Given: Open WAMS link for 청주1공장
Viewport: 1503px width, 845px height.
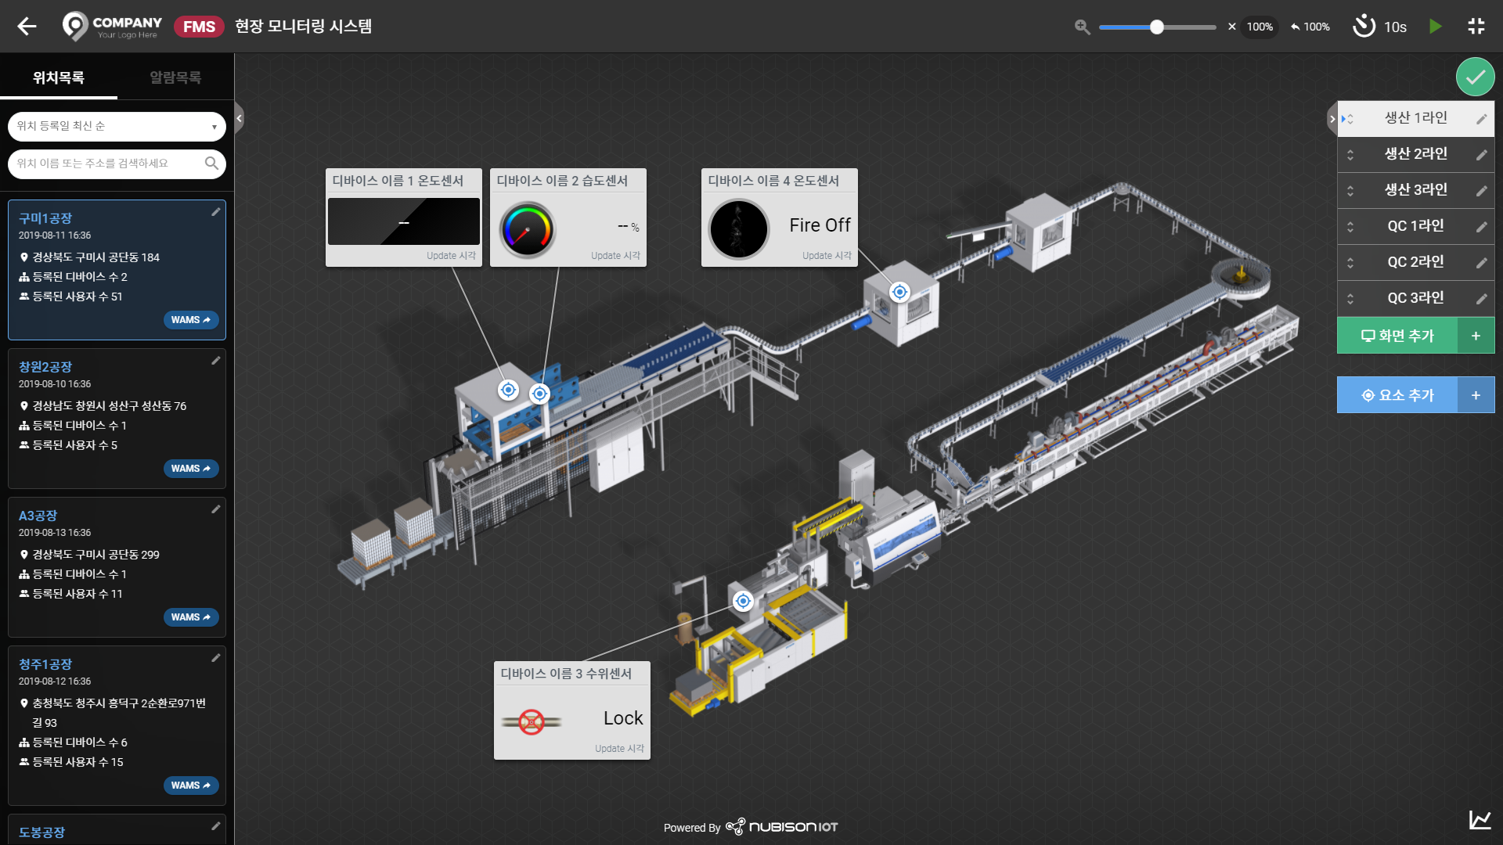Looking at the screenshot, I should click(x=191, y=786).
